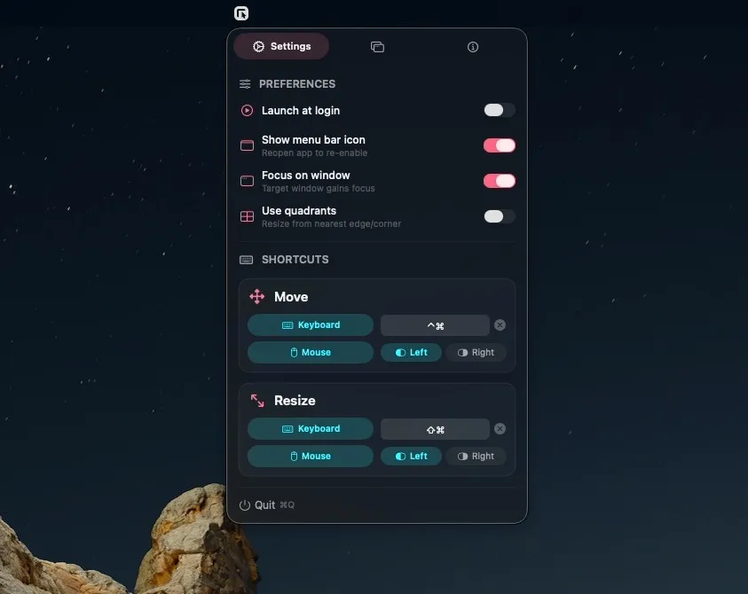Viewport: 748px width, 594px height.
Task: Click the Resize arrows icon
Action: pyautogui.click(x=257, y=401)
